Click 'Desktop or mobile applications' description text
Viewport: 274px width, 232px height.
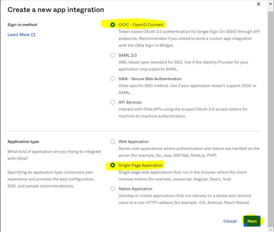click(185, 199)
